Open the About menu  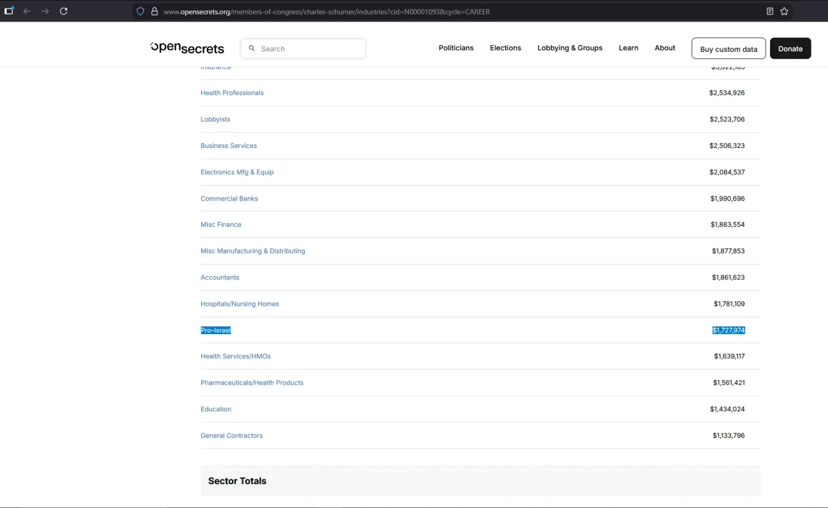[665, 48]
